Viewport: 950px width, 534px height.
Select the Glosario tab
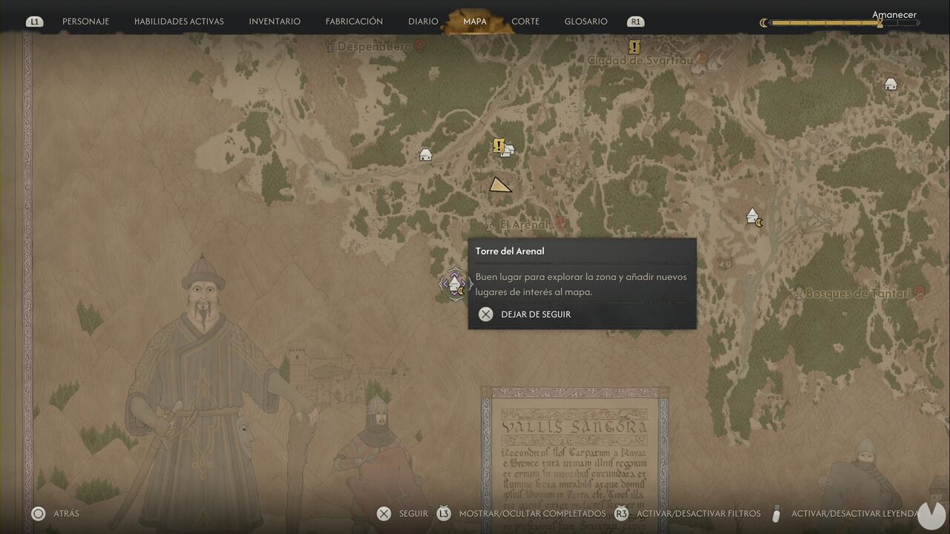[x=586, y=22]
